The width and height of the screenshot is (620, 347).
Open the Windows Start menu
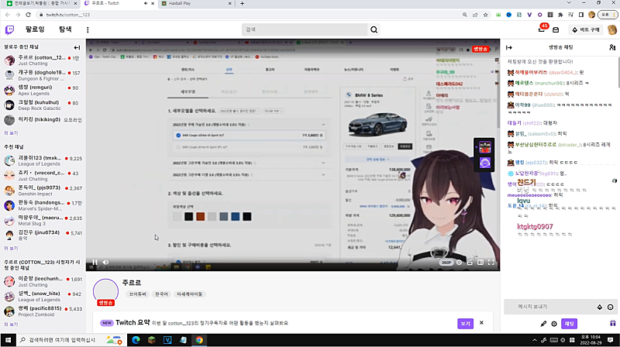pos(8,340)
